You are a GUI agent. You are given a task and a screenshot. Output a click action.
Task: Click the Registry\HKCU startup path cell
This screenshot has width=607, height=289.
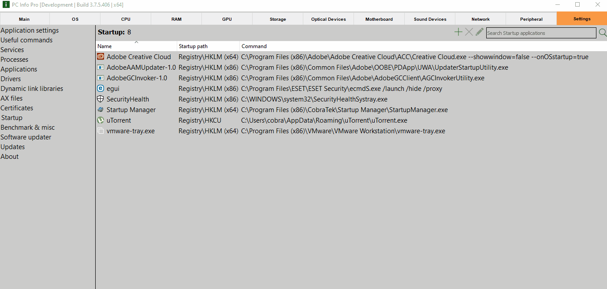(x=200, y=120)
